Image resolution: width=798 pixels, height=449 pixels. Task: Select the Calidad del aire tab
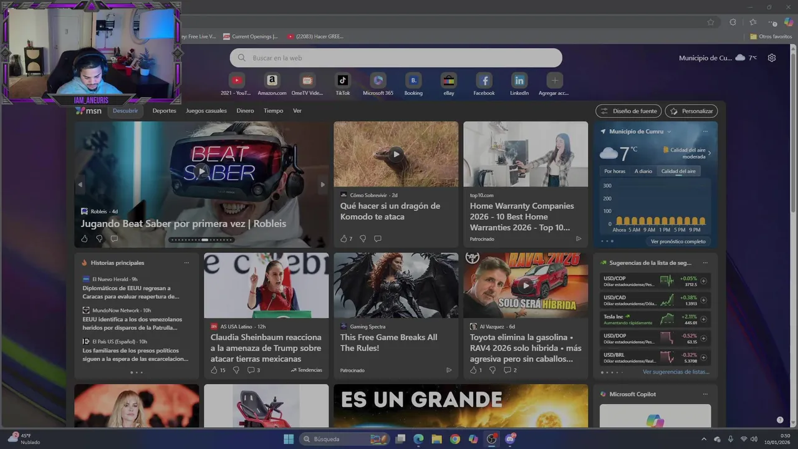[678, 171]
